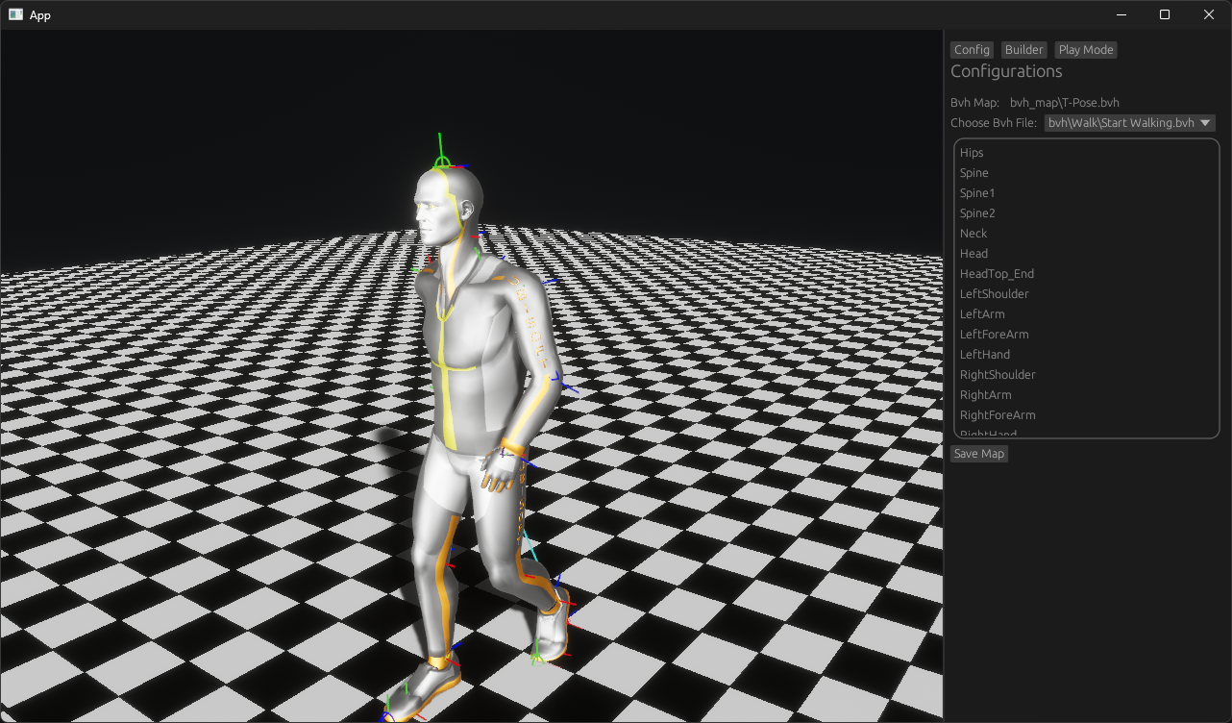Screen dimensions: 1232x723
Task: Switch to Play Mode tab
Action: click(1086, 50)
